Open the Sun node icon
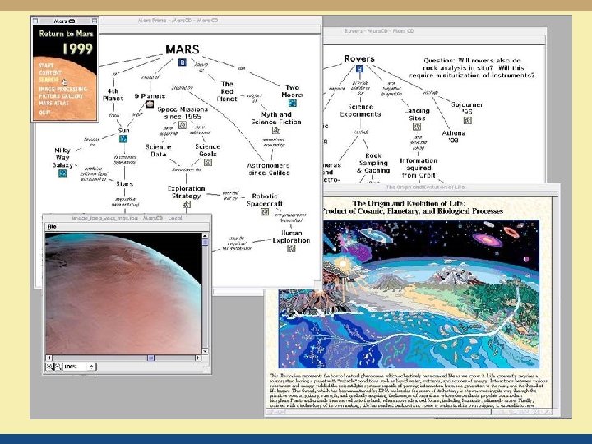Viewport: 592px width, 444px height. click(x=123, y=139)
